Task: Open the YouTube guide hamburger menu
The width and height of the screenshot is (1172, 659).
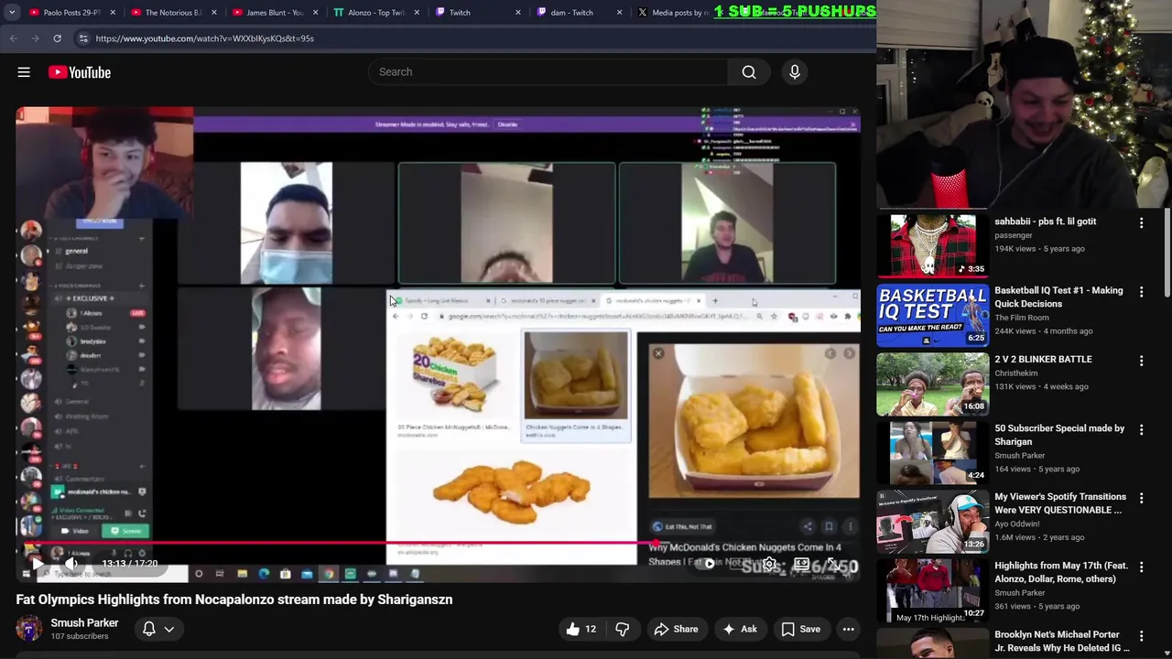Action: [x=24, y=72]
